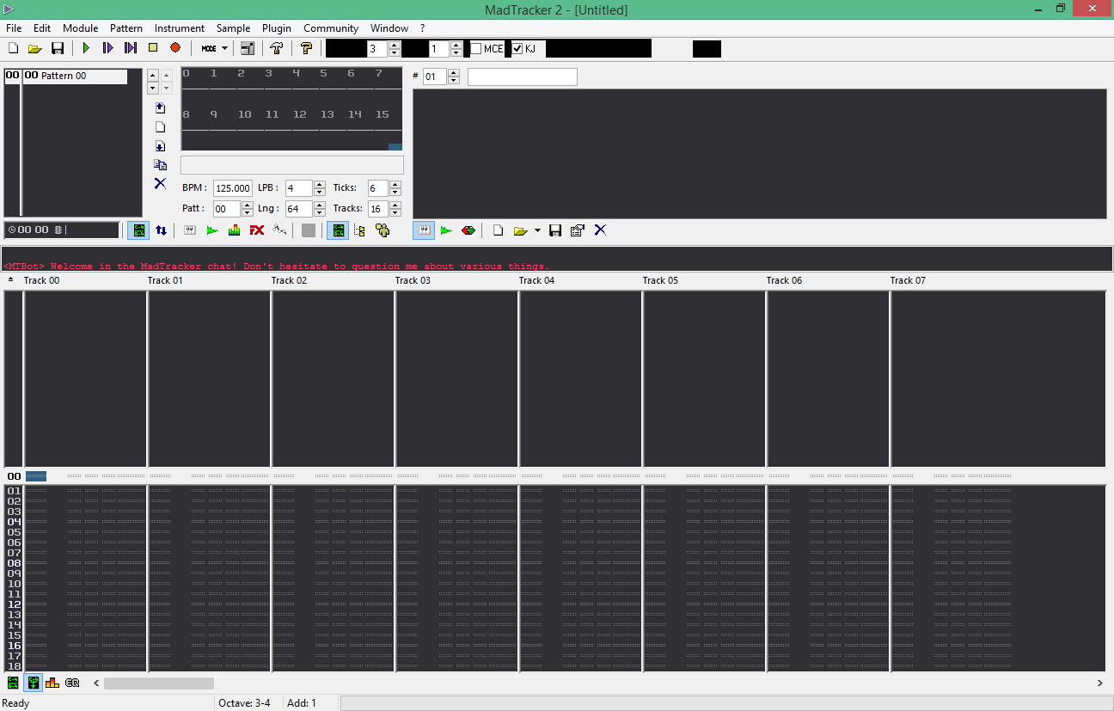1114x711 pixels.
Task: Click the envelope curve icon
Action: tap(279, 230)
